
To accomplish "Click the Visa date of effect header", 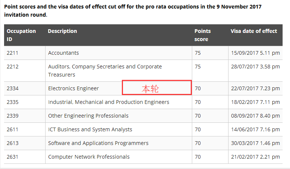I will click(254, 31).
